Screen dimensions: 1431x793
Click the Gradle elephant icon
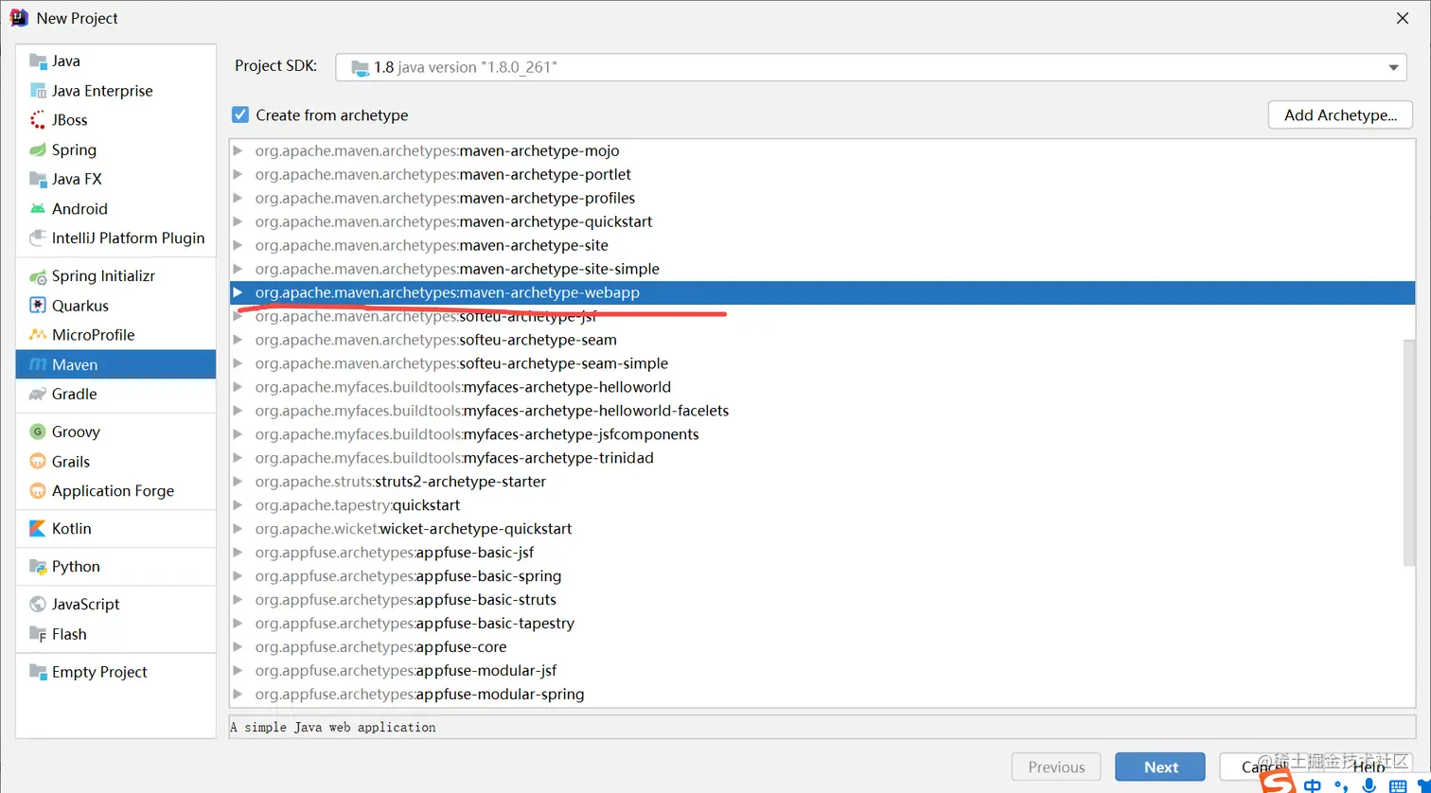[x=38, y=394]
